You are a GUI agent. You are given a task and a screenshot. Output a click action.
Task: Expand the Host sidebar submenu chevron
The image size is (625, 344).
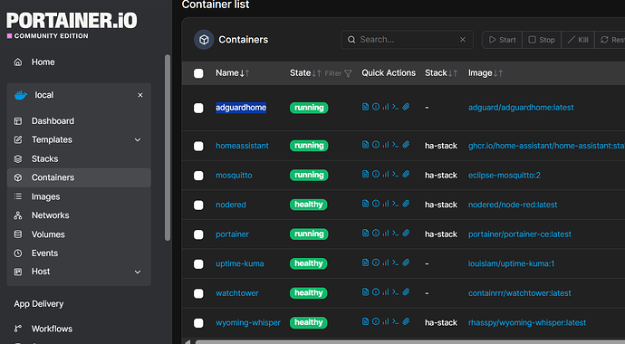(138, 272)
